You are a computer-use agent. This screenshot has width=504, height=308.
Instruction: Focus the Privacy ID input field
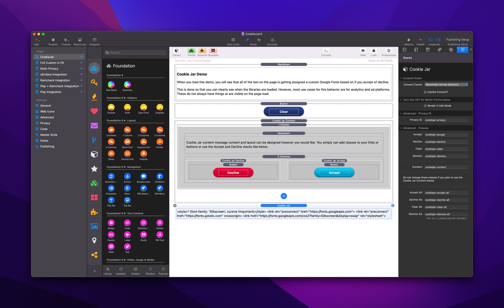point(446,120)
